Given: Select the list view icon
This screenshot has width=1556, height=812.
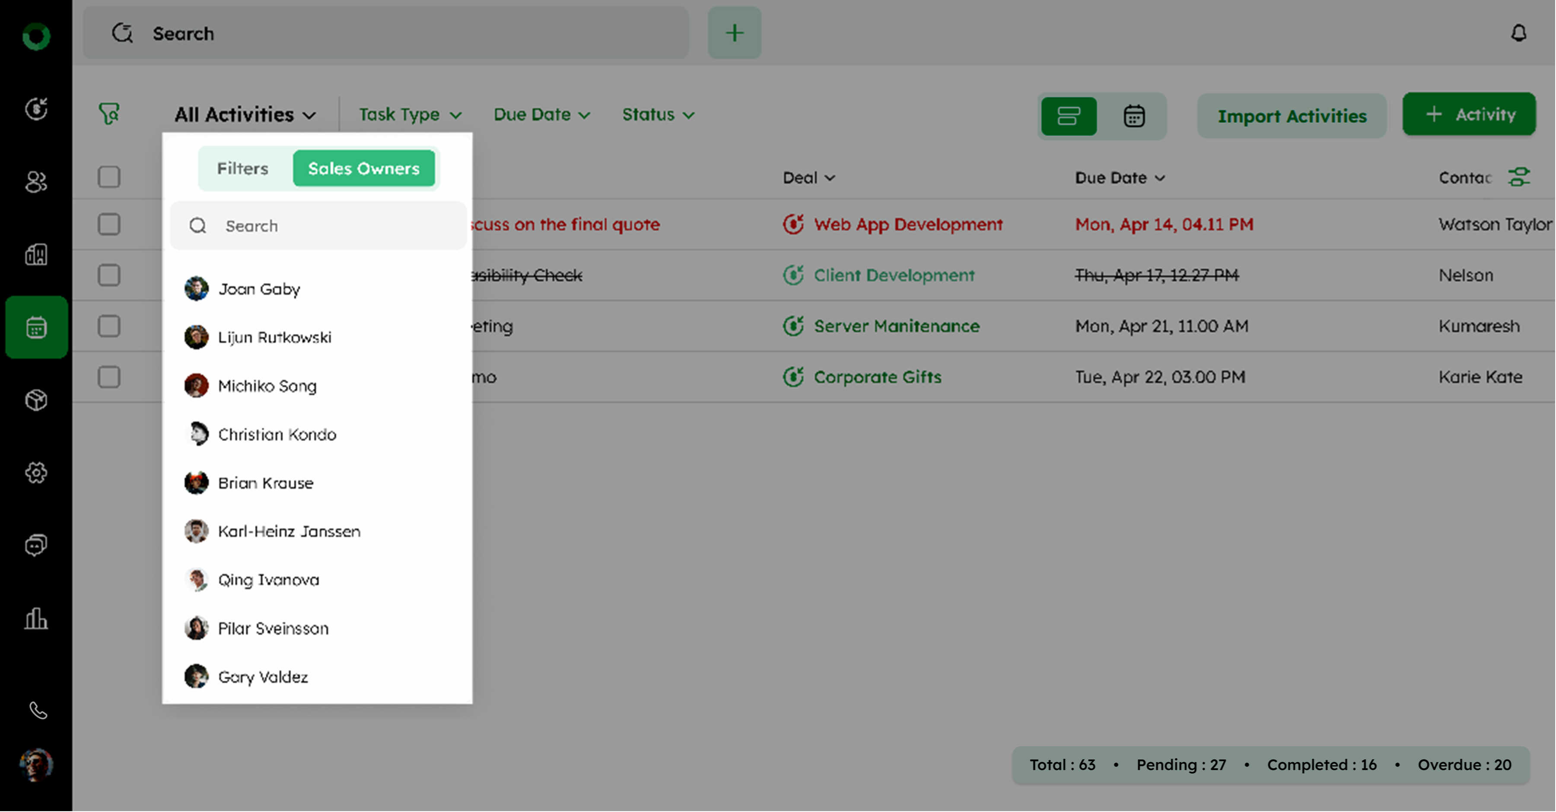Looking at the screenshot, I should coord(1069,116).
